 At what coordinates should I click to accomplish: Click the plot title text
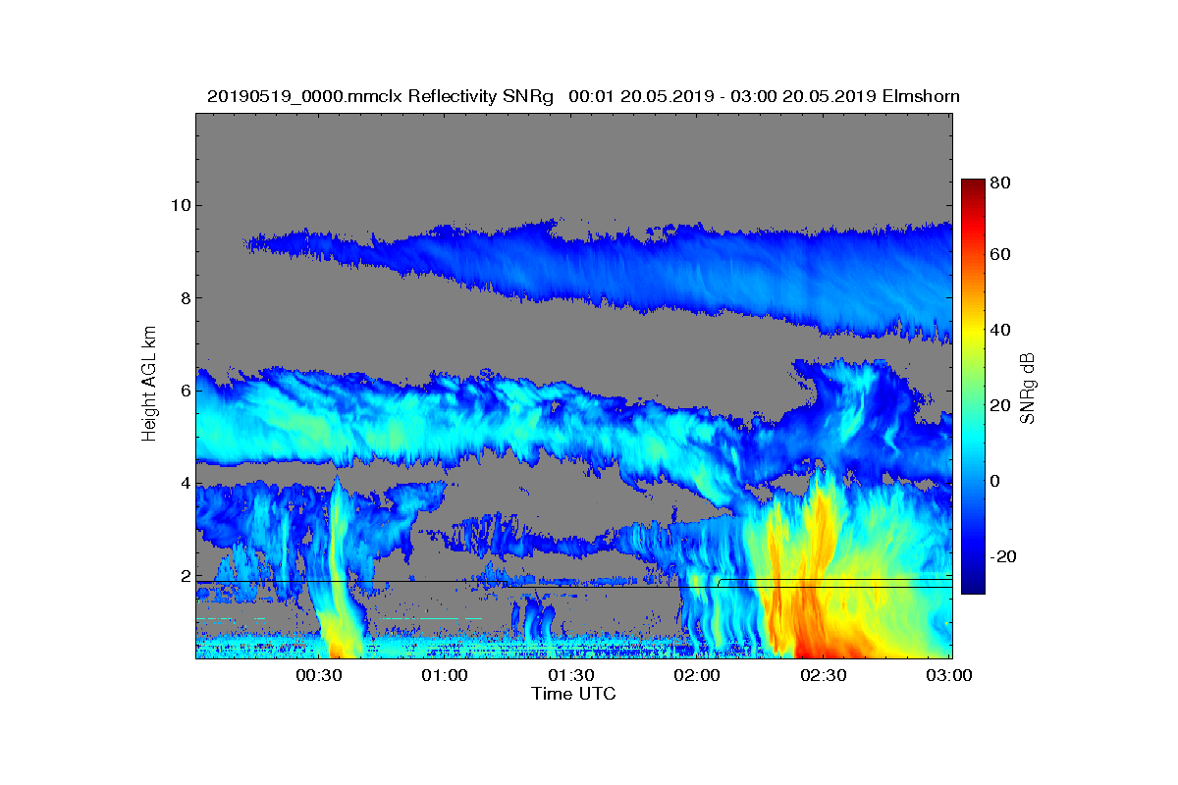click(x=583, y=96)
